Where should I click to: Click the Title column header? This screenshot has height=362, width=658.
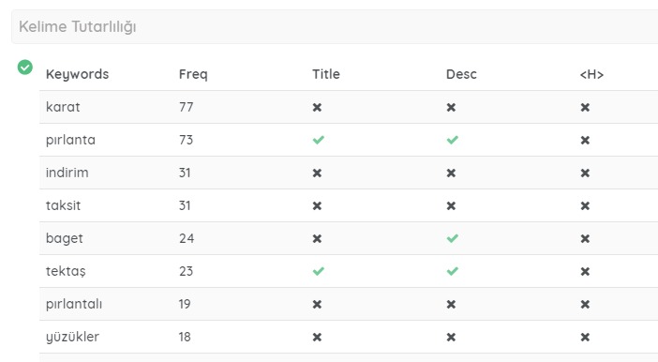pyautogui.click(x=326, y=74)
